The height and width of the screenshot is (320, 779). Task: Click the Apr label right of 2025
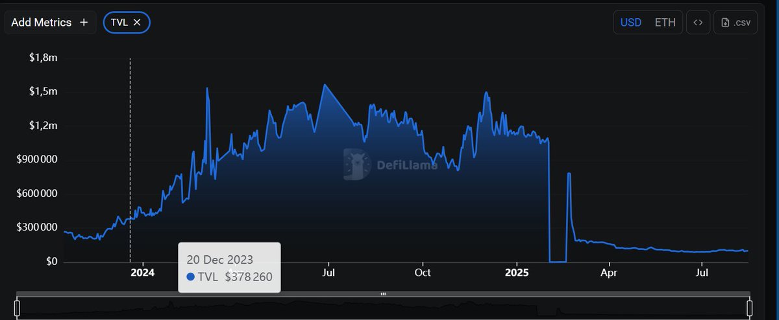(609, 273)
